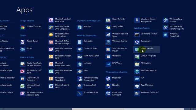Open Digital Certificate for VBA Projects icon
This screenshot has height=110, width=196.
click(x=22, y=64)
